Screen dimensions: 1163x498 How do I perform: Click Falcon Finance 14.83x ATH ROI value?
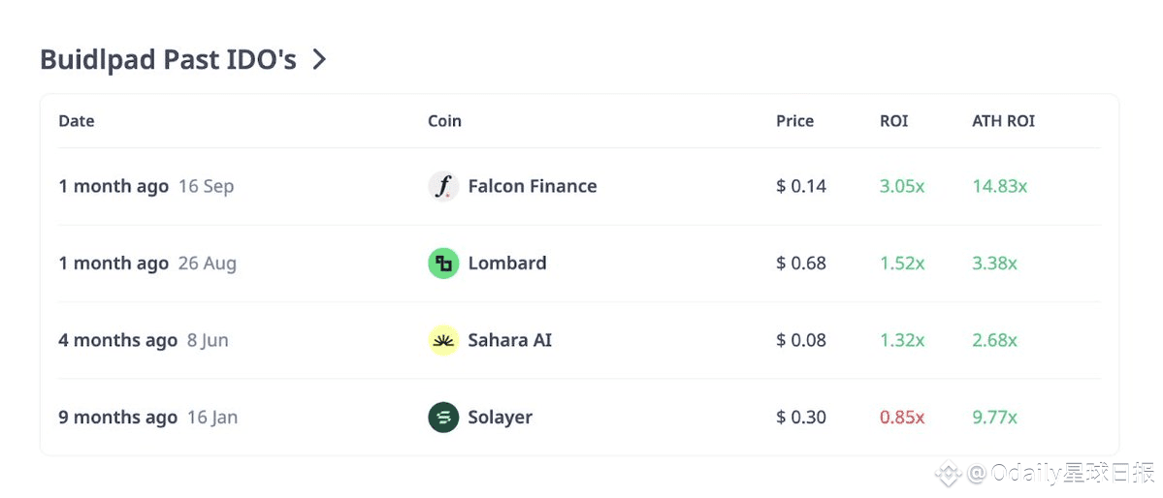(x=999, y=186)
